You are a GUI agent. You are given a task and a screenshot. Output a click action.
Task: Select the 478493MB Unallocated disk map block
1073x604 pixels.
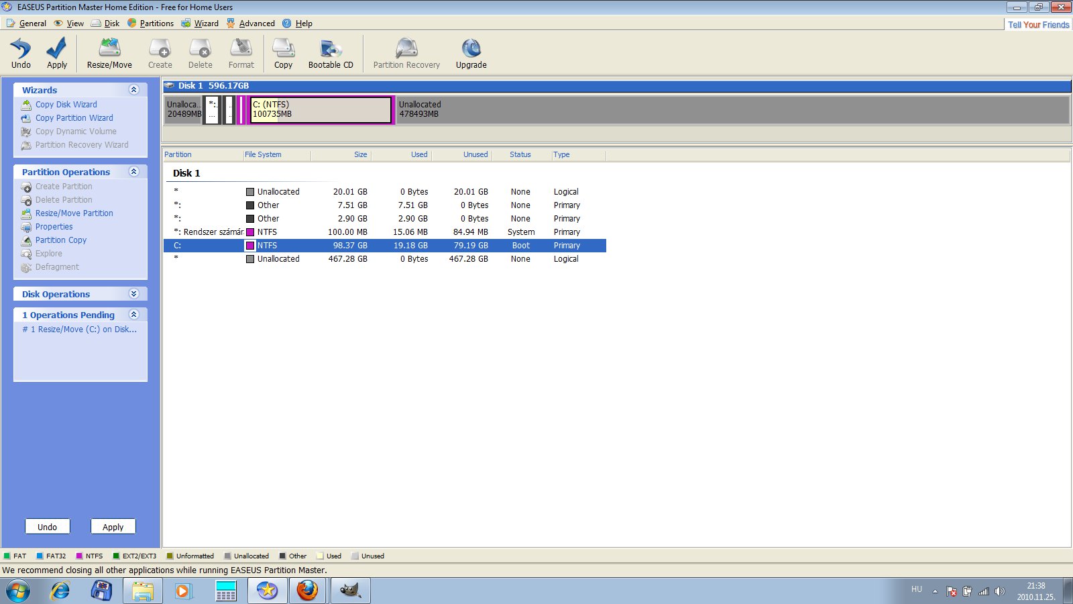(732, 110)
